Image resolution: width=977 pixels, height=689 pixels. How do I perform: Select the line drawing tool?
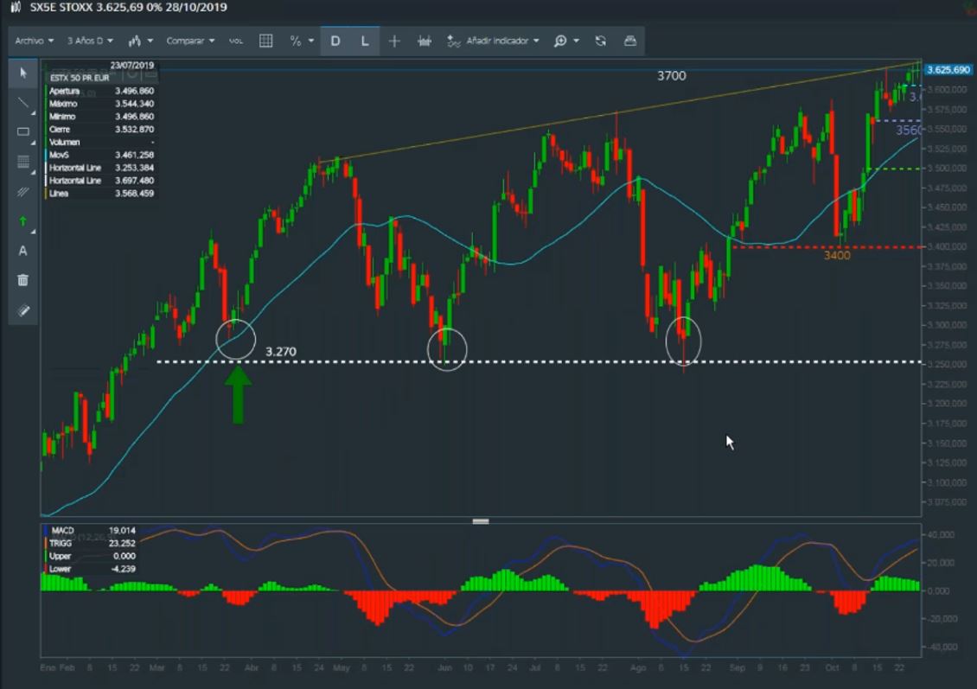[x=23, y=103]
